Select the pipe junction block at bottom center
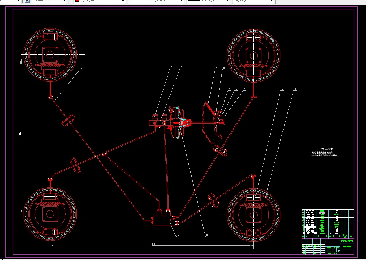The height and width of the screenshot is (260, 366). click(x=165, y=217)
